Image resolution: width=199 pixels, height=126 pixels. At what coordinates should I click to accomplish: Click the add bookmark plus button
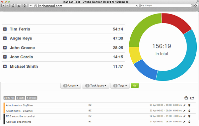pos(31,6)
